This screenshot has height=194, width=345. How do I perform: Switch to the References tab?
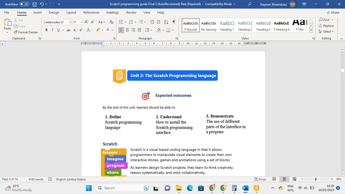[x=91, y=12]
